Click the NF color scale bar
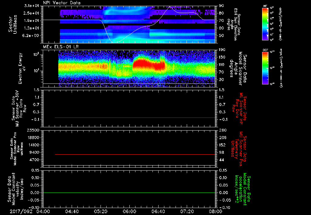The height and width of the screenshot is (215, 311). (x=265, y=24)
